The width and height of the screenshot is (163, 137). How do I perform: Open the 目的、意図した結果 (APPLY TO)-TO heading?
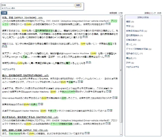coord(25,130)
